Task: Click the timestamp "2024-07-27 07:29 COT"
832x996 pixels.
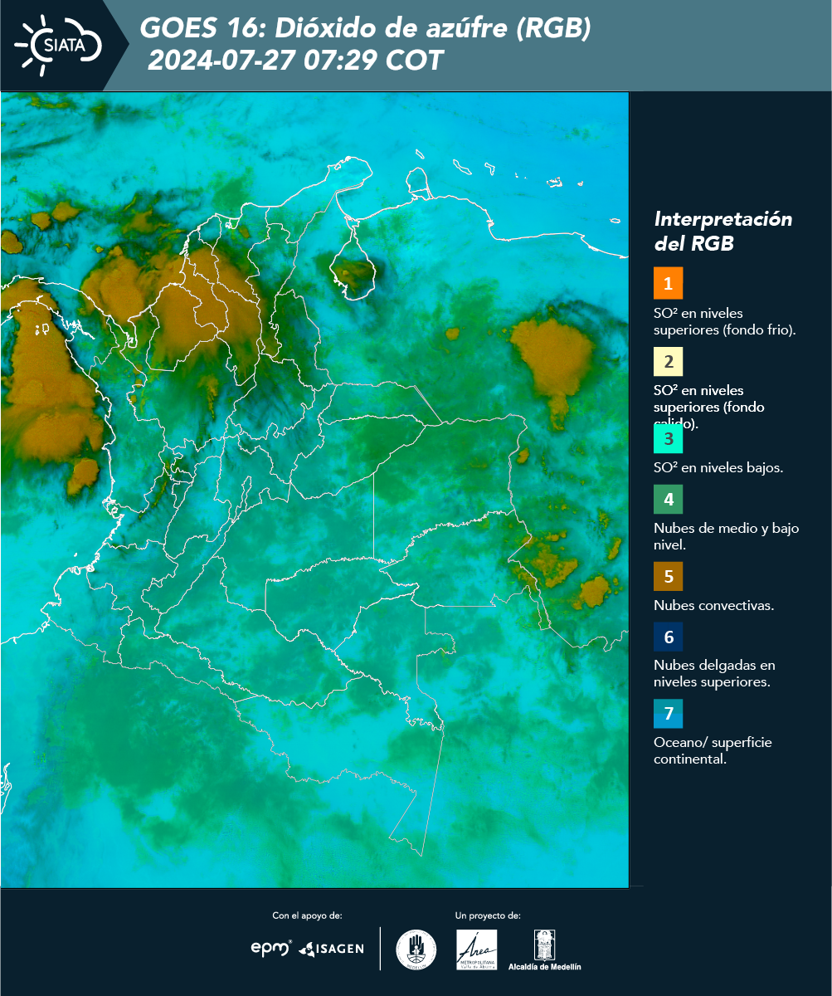Action: tap(295, 61)
